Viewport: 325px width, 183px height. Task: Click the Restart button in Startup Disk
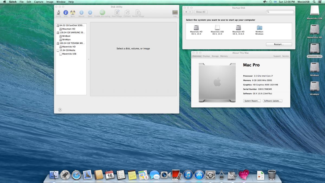(279, 44)
